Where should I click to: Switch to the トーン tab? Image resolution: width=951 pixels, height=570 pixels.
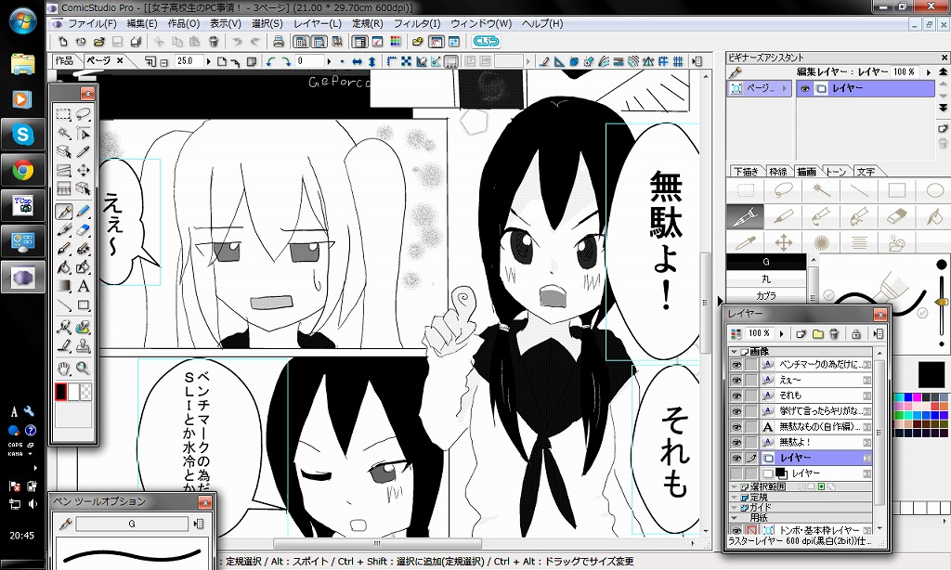[836, 172]
